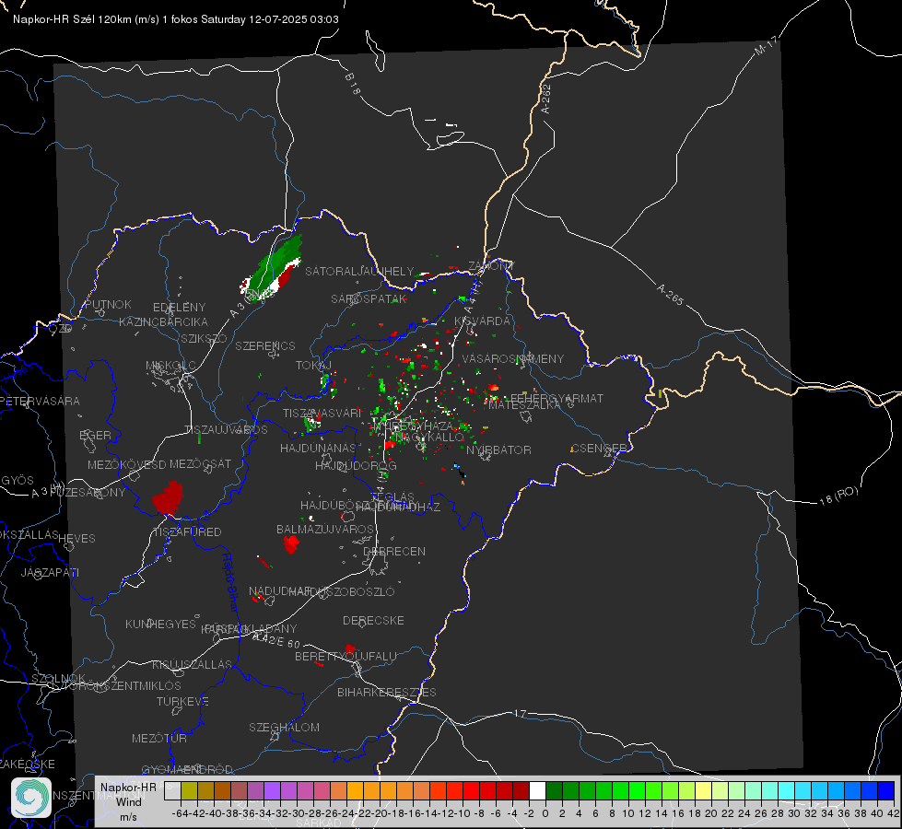Image resolution: width=902 pixels, height=829 pixels.
Task: Click the header text 'Napkor-HR Szél 120km (m/s)'
Action: [x=87, y=19]
